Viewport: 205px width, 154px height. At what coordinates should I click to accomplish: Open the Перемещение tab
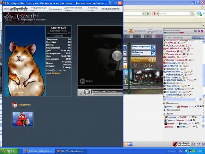[x=138, y=31]
